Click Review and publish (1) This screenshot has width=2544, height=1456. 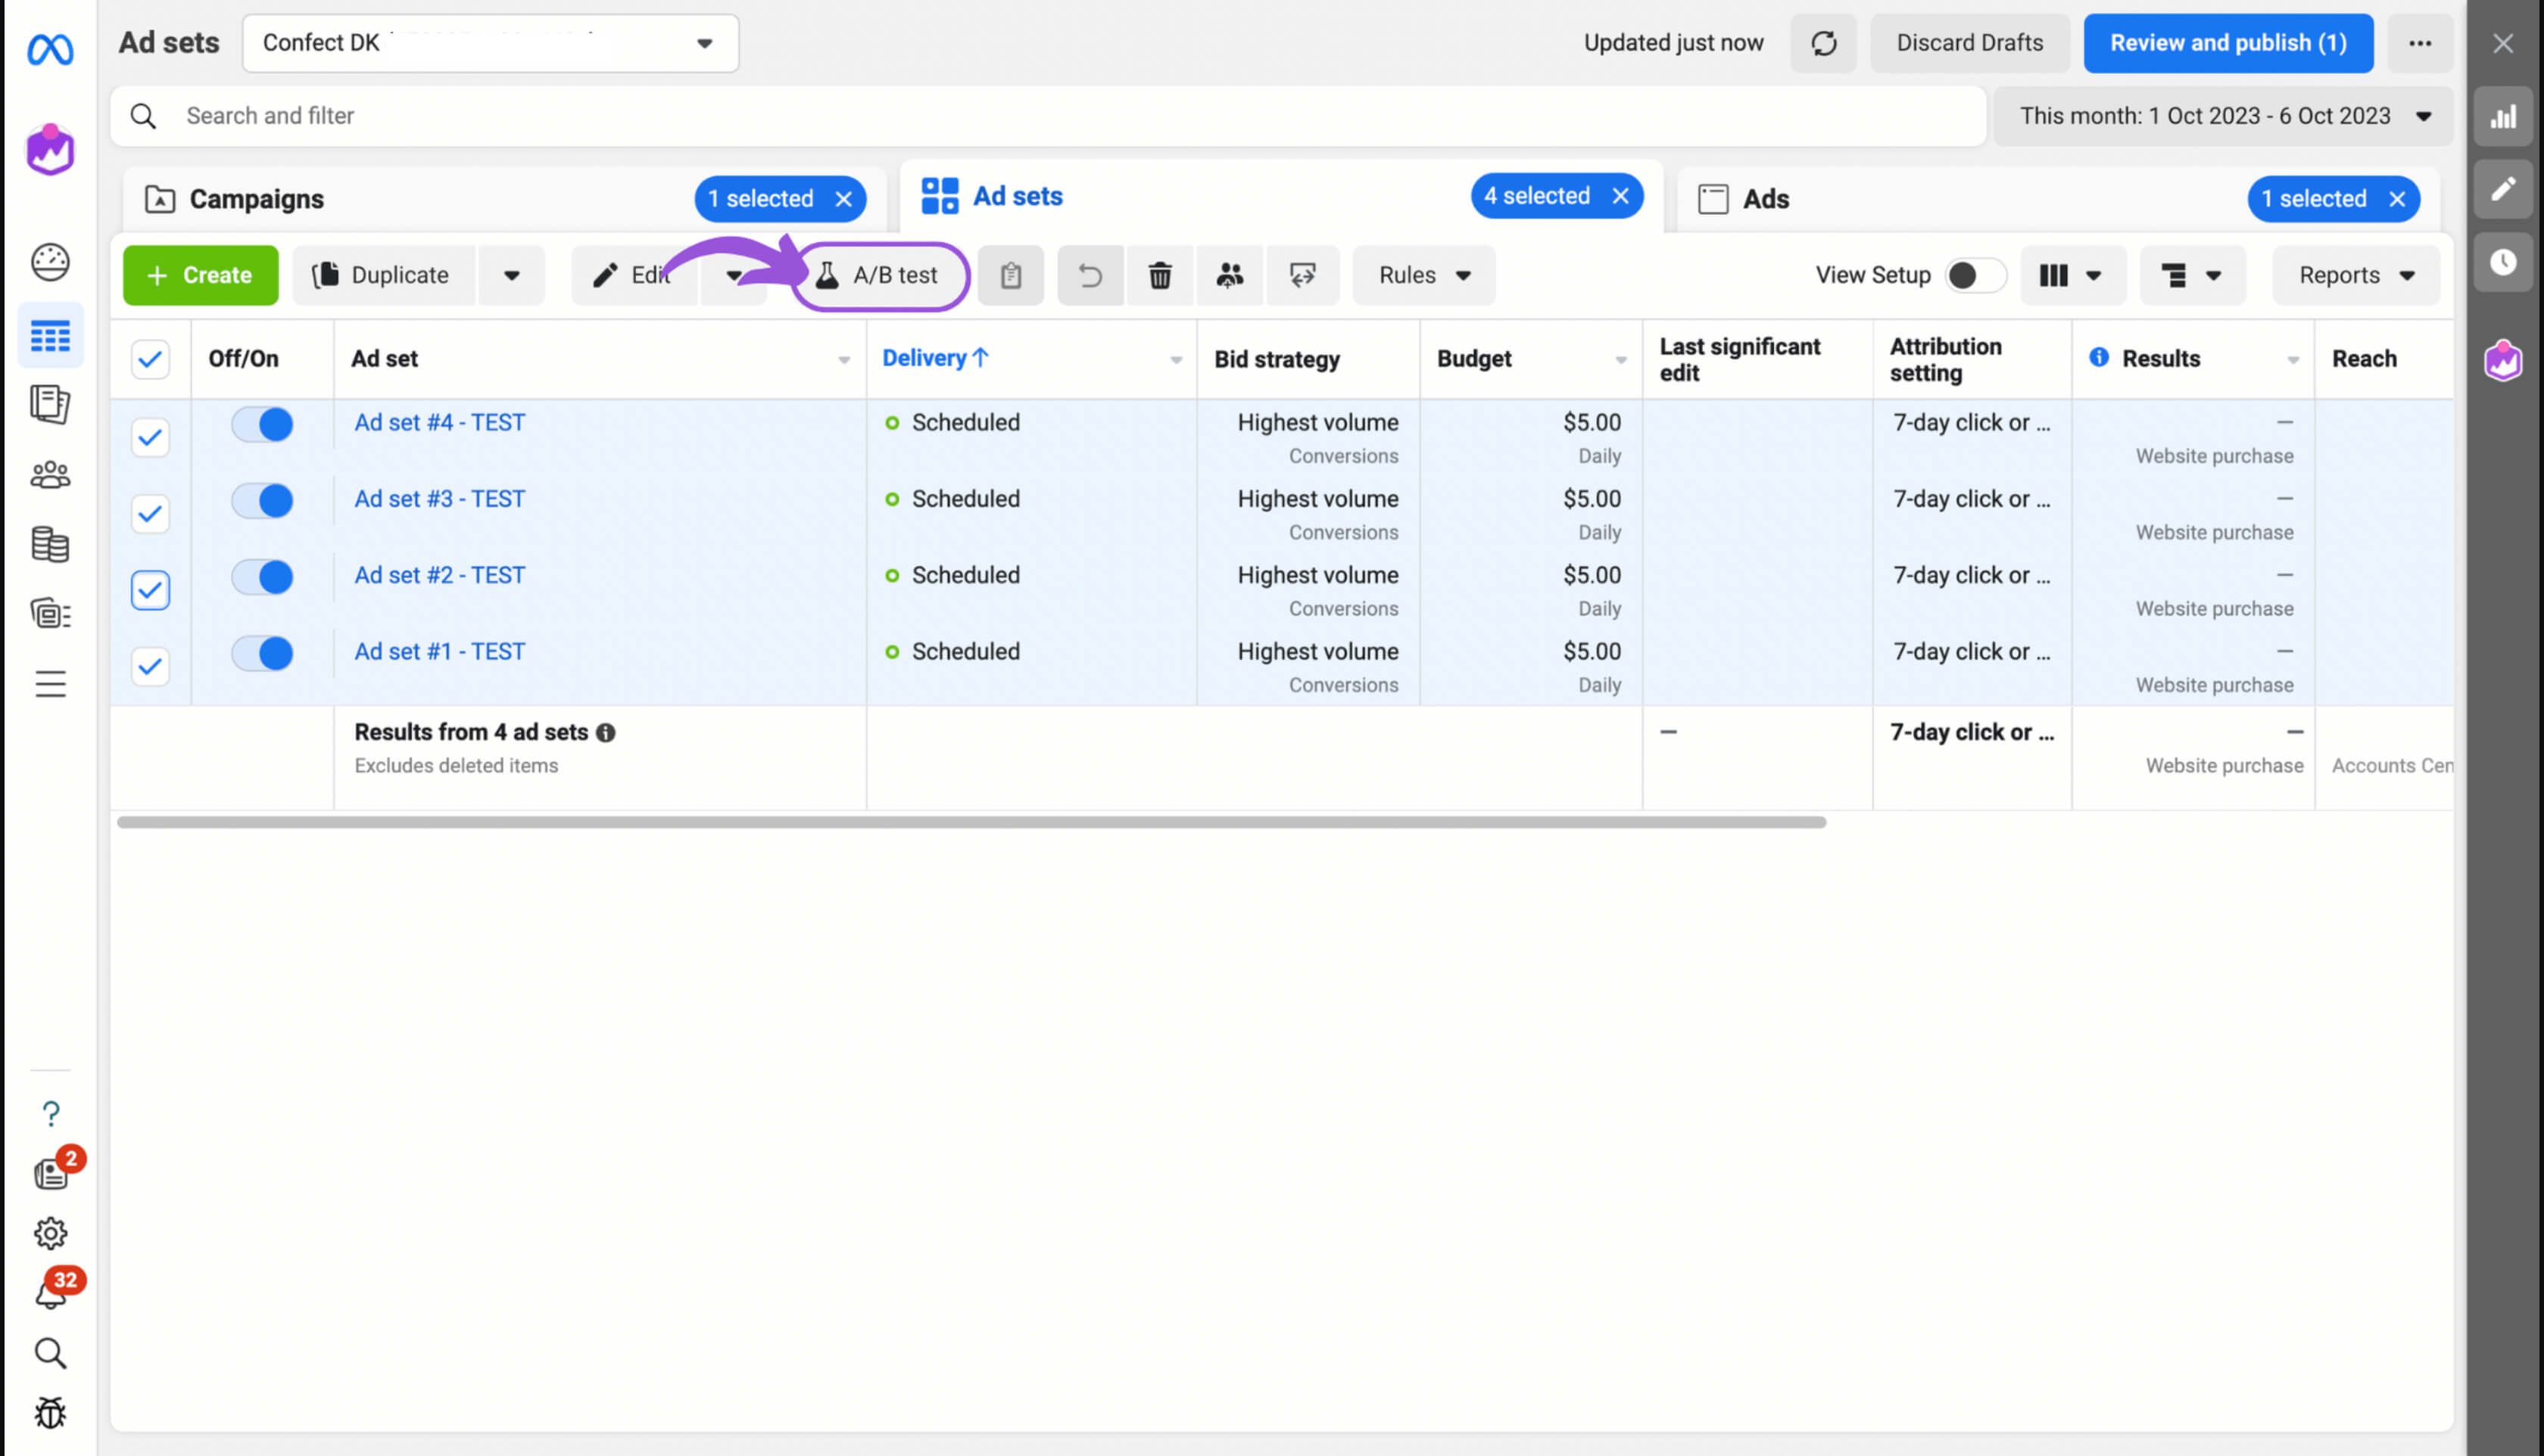click(x=2228, y=43)
